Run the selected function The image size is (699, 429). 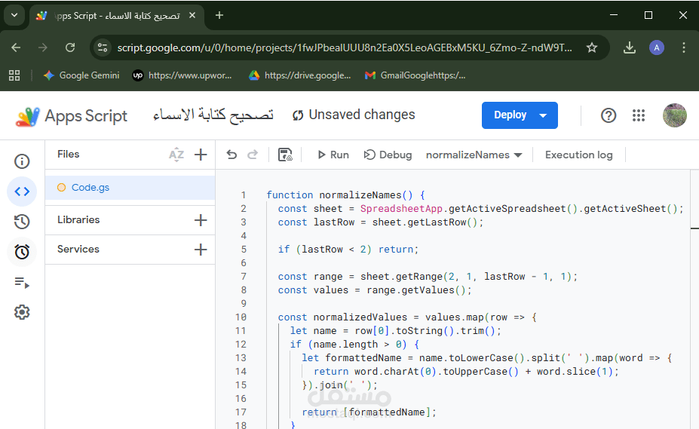pyautogui.click(x=333, y=155)
